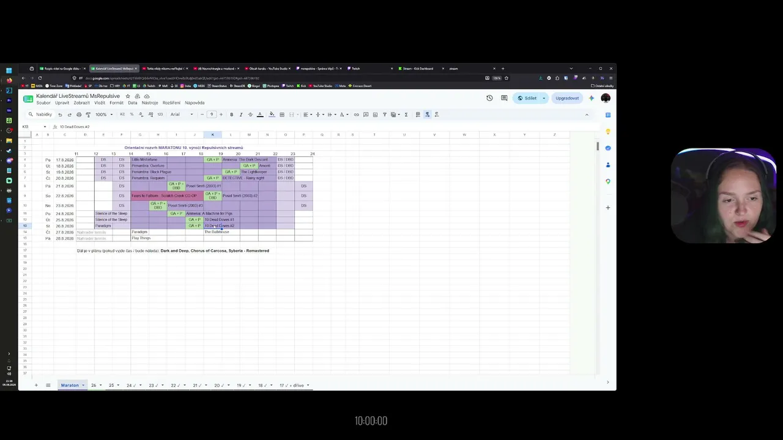The image size is (783, 440).
Task: Edit the font size field
Action: click(x=212, y=114)
